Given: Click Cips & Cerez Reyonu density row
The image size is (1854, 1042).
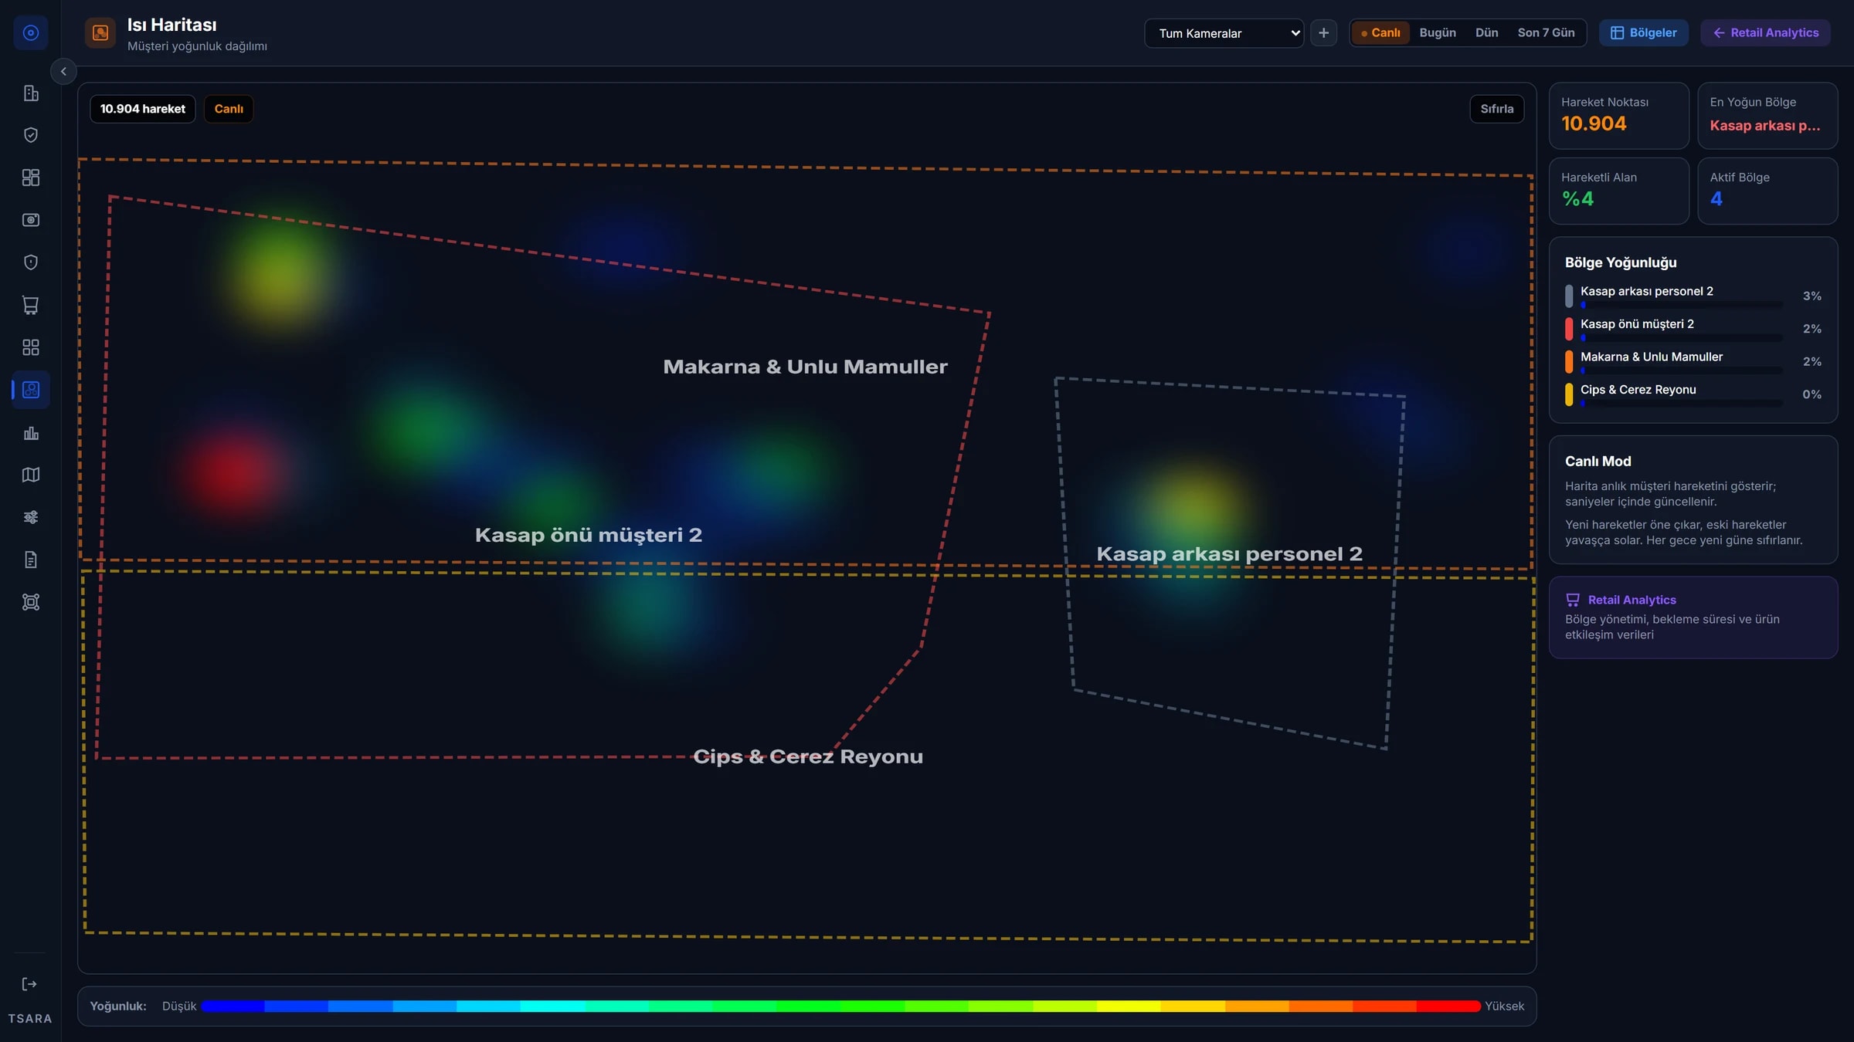Looking at the screenshot, I should pyautogui.click(x=1693, y=394).
